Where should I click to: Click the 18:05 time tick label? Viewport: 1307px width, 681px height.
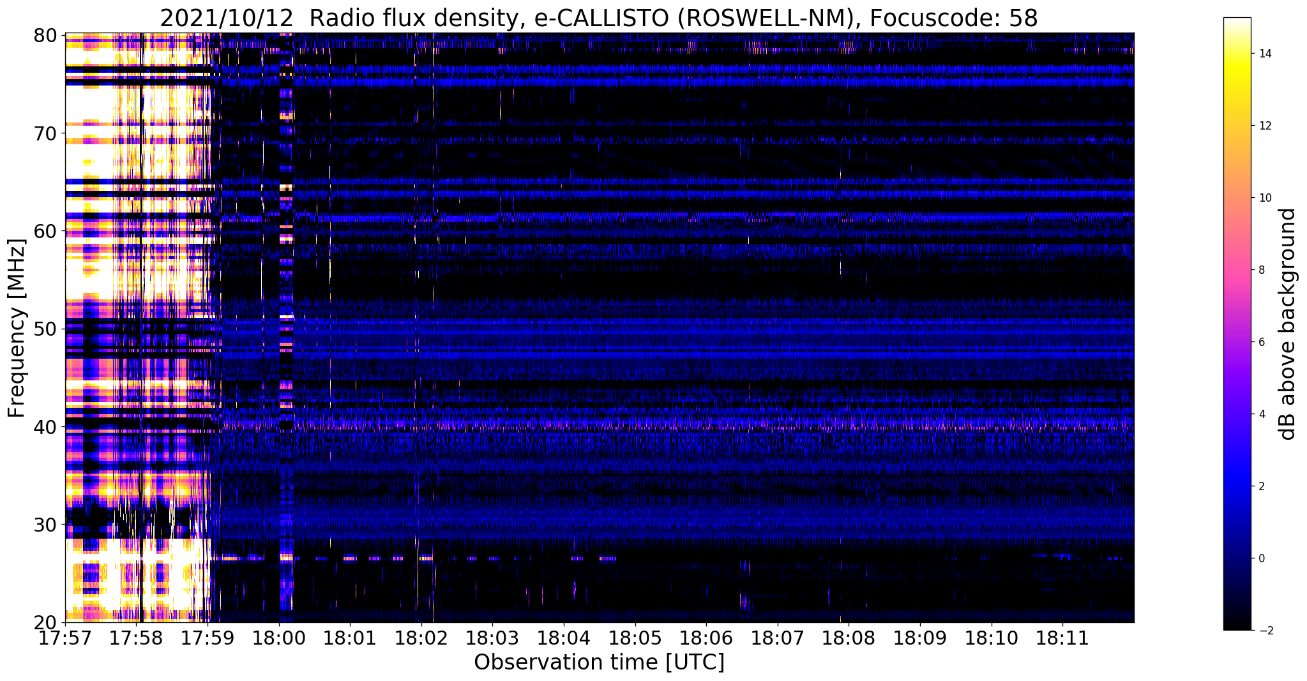click(x=635, y=638)
